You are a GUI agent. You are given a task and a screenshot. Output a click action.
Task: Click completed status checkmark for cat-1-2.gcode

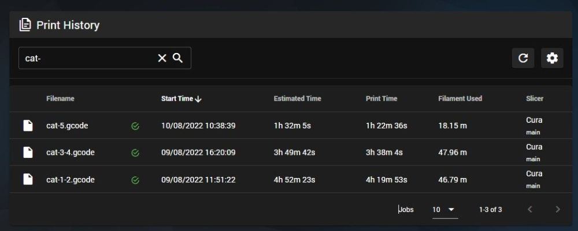tap(135, 180)
